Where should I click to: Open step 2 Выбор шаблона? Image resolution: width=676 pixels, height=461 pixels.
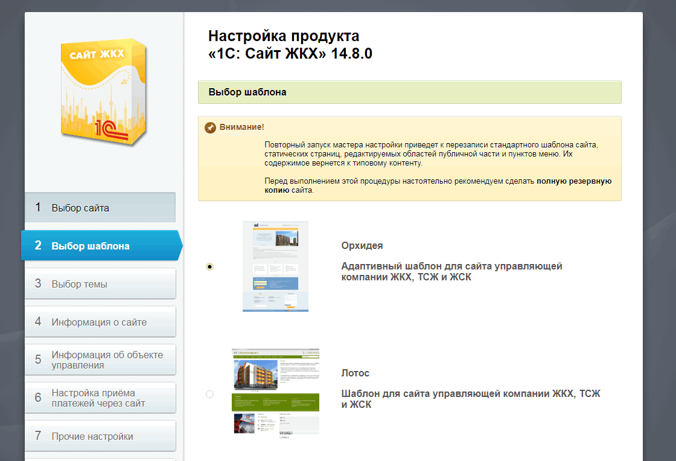[x=102, y=246]
